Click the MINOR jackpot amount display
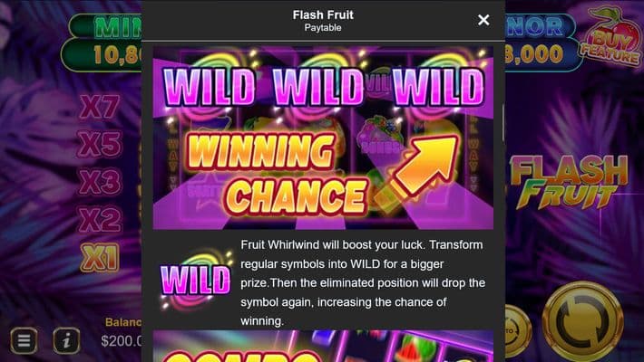 536,54
